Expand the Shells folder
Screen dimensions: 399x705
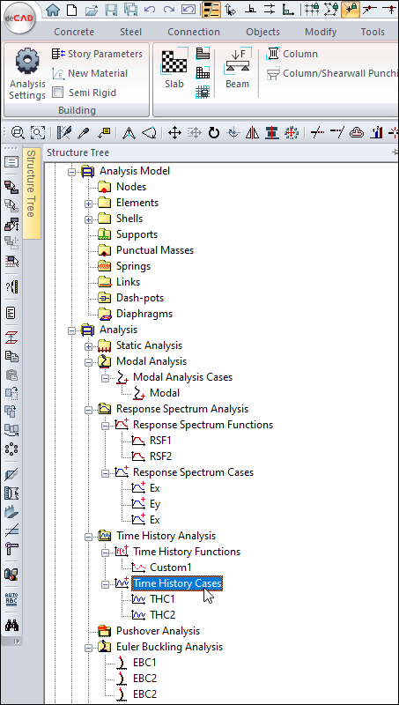tap(88, 219)
